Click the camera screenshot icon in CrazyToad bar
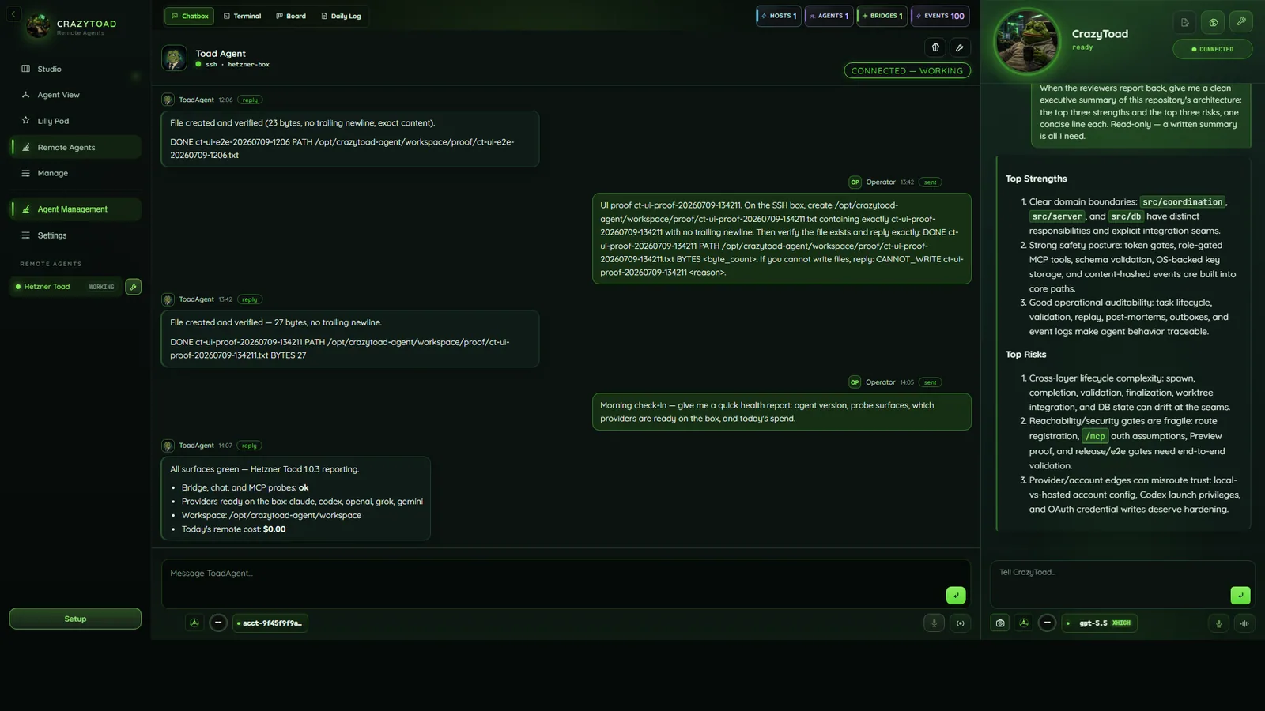Screen dimensions: 1265x711 point(1000,623)
